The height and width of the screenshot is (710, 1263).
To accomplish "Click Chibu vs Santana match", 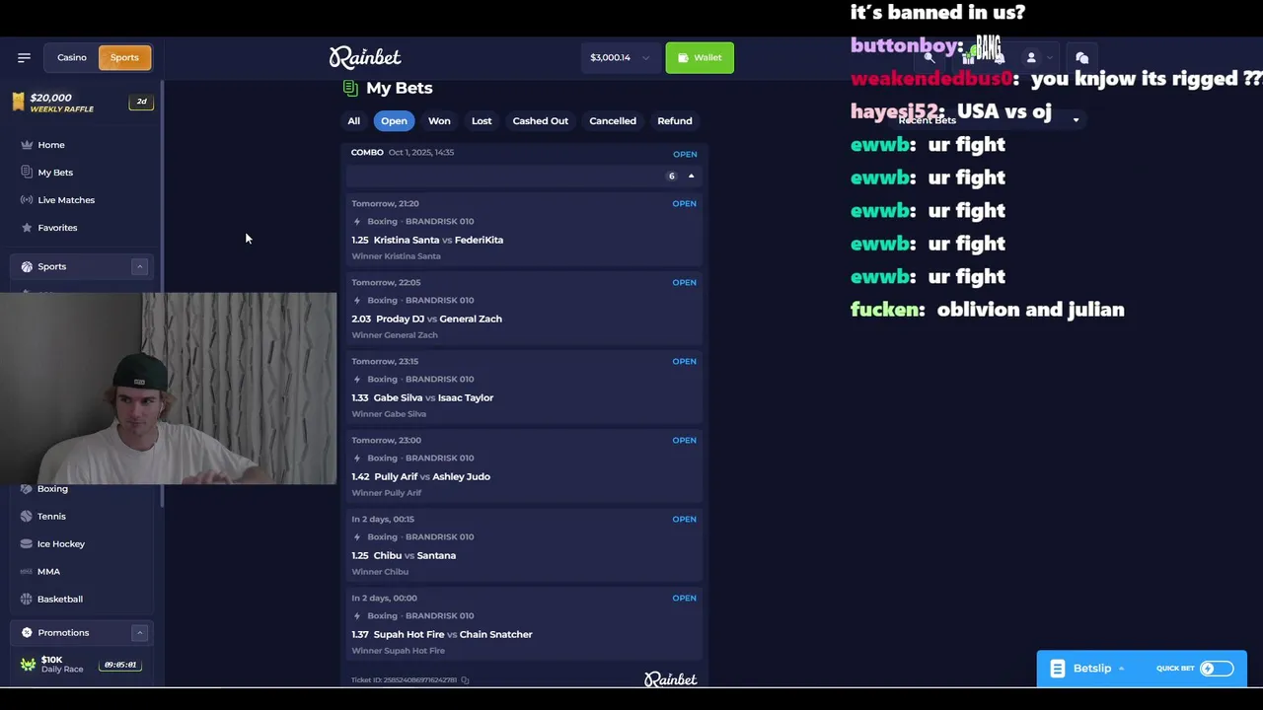I will tap(414, 555).
